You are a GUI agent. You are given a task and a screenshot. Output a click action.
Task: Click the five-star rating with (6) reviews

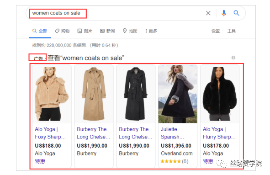[175, 161]
